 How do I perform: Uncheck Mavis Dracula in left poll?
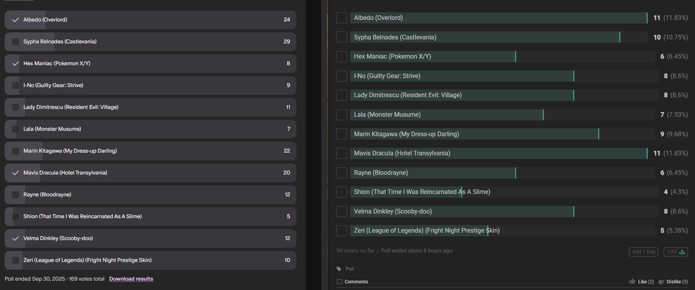click(x=16, y=173)
